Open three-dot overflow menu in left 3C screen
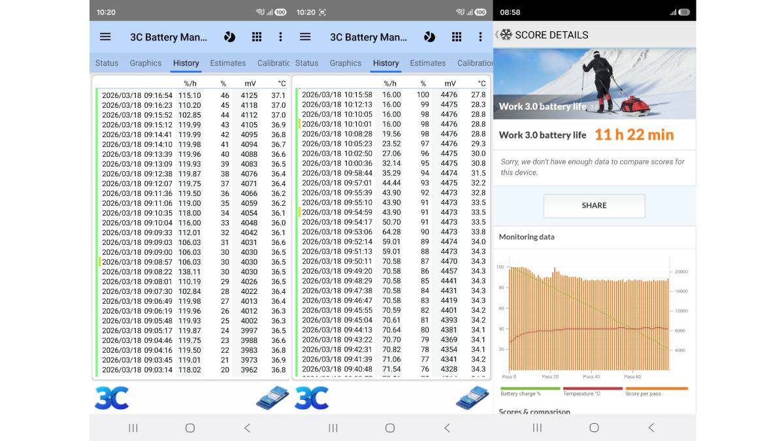The image size is (784, 441). (x=280, y=37)
